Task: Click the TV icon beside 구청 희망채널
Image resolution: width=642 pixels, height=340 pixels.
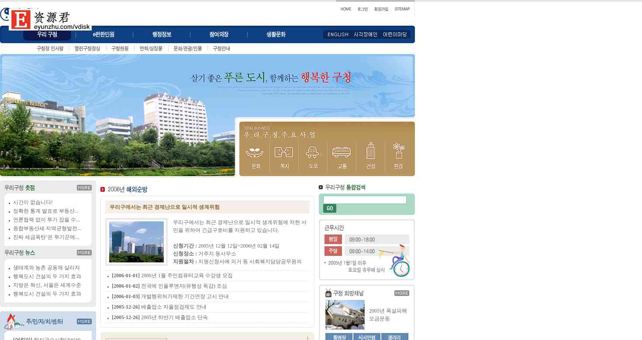Action: (x=328, y=292)
